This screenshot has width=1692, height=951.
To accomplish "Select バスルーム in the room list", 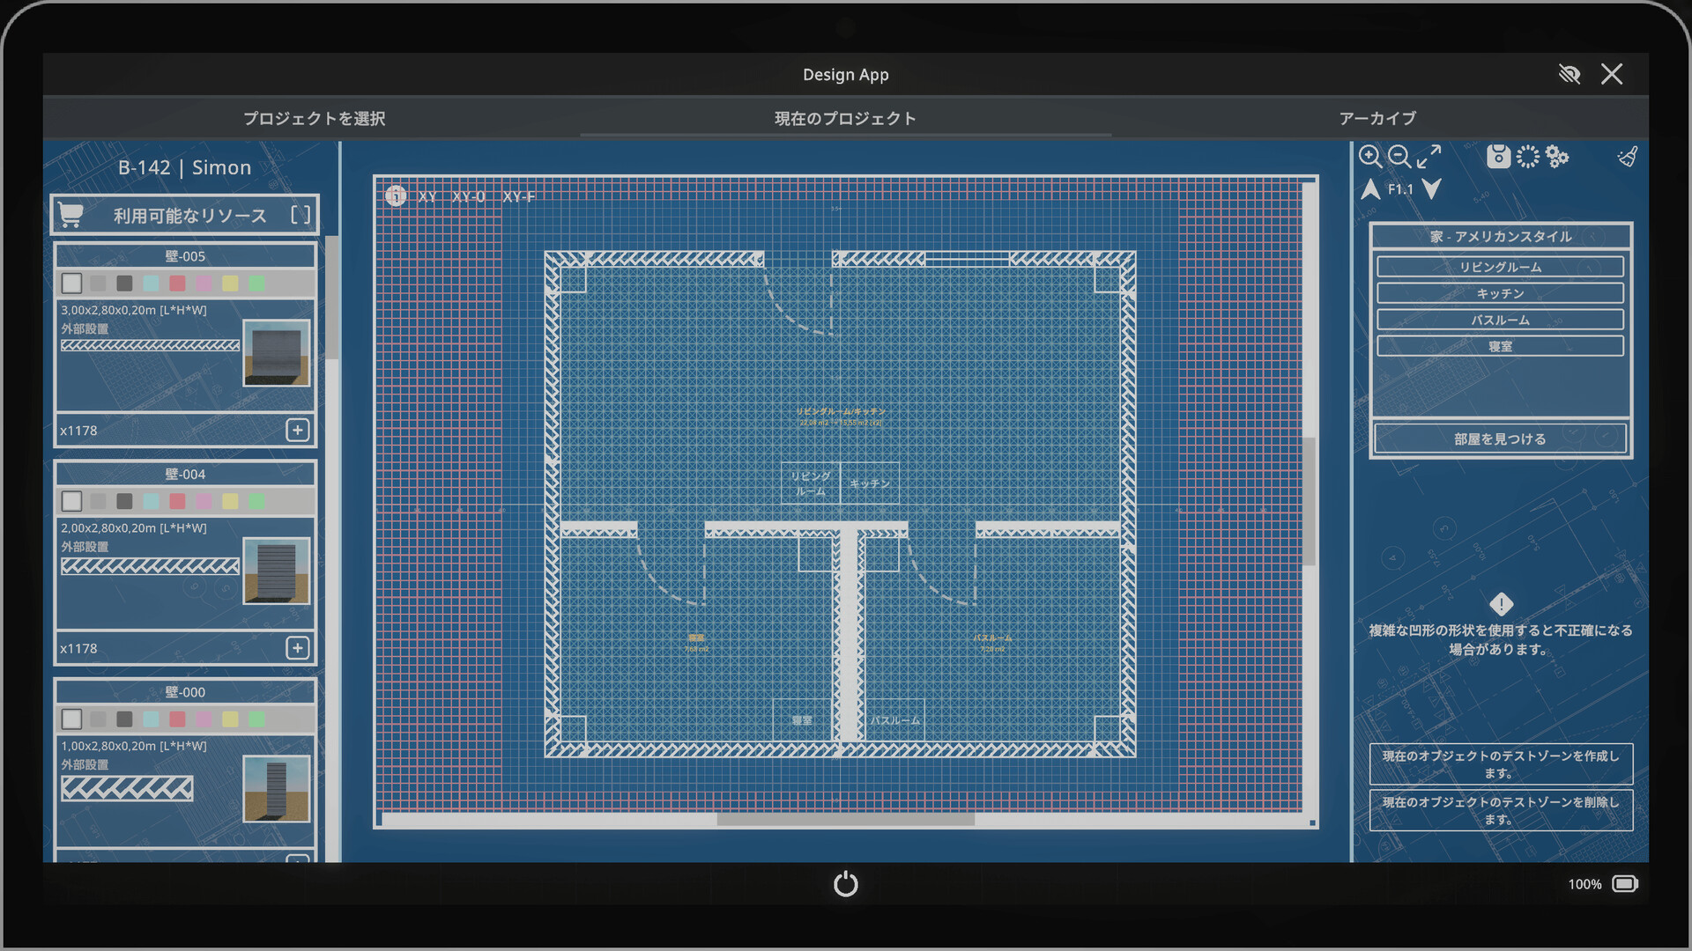I will coord(1500,320).
